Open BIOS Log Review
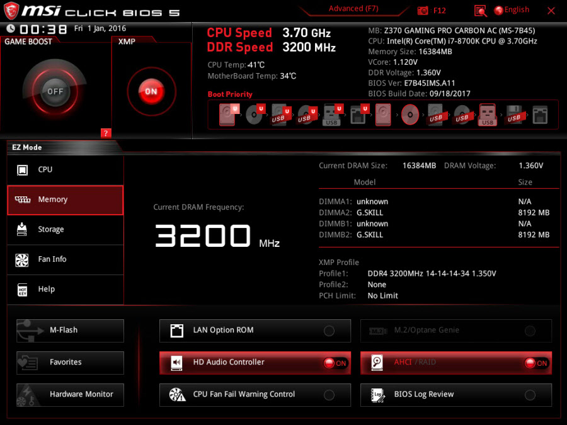This screenshot has height=425, width=567. click(x=456, y=395)
